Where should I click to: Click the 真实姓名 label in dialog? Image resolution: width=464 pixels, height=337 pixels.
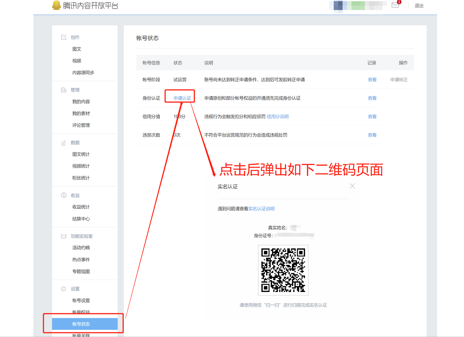(277, 227)
